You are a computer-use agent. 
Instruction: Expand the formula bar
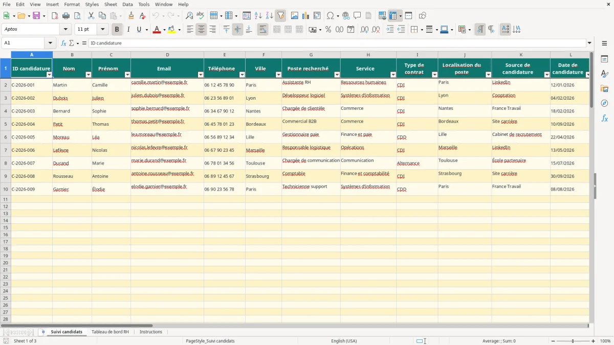589,43
